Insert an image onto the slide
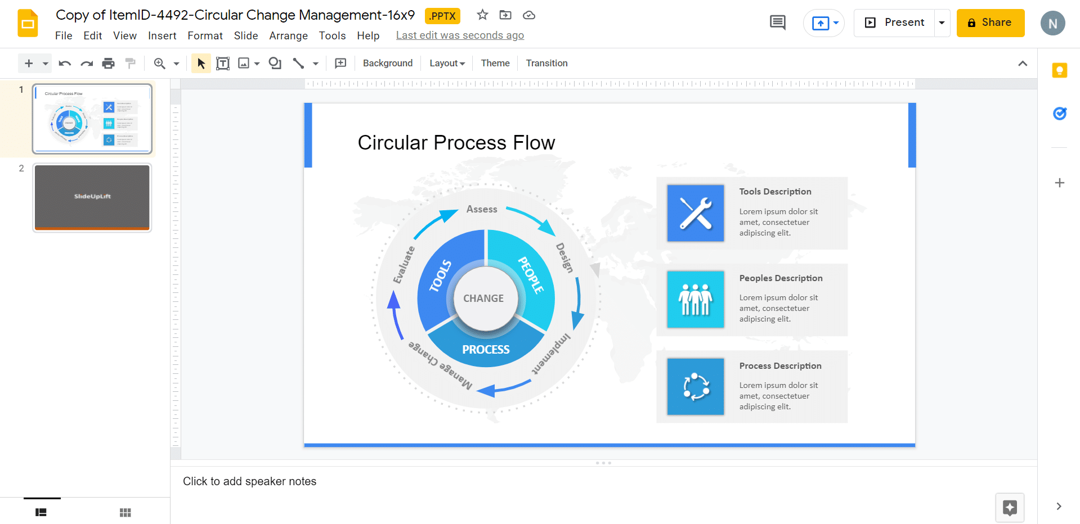Screen dimensions: 1080x524 pos(243,63)
